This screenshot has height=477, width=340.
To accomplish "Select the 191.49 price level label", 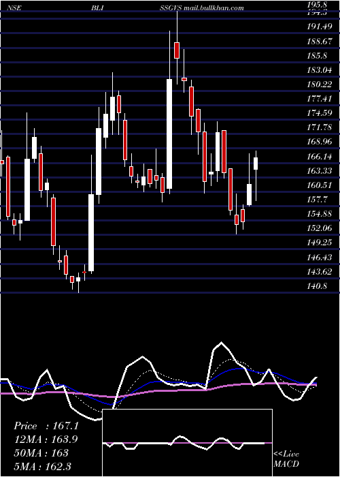I will [x=320, y=27].
